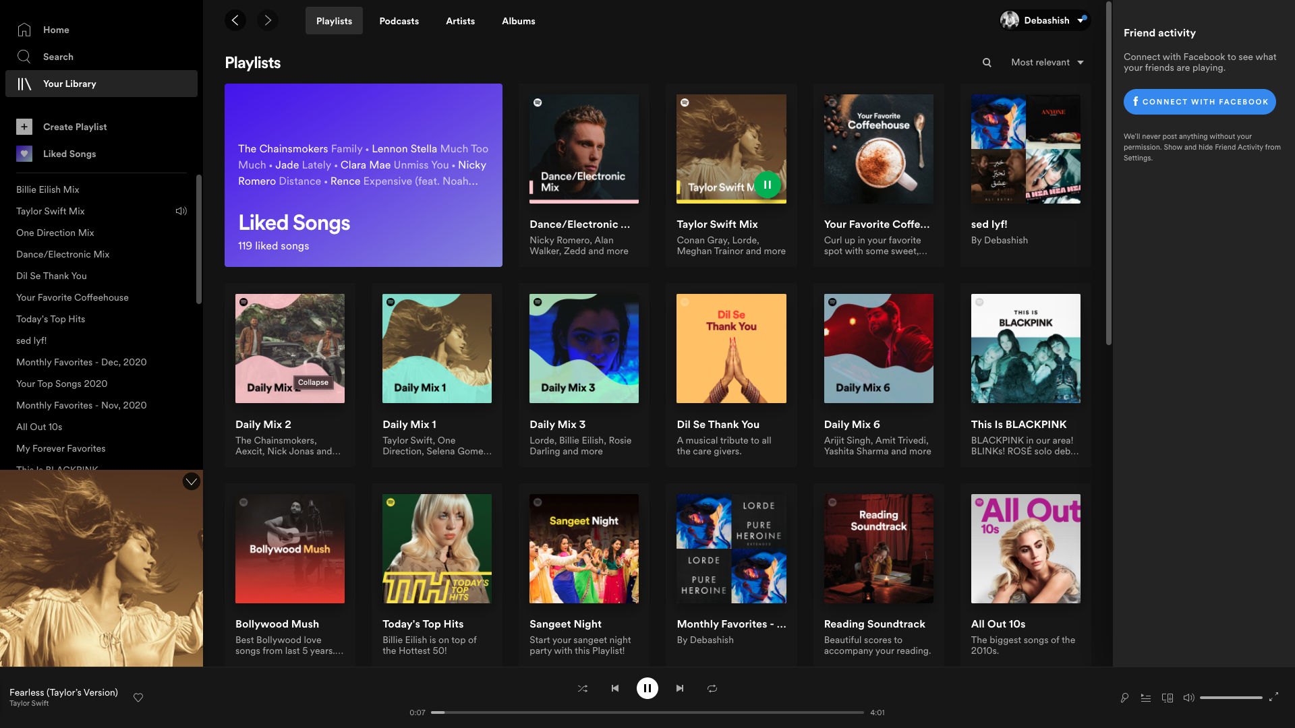Open Liked Songs heart icon in sidebar
Image resolution: width=1295 pixels, height=728 pixels.
coord(24,154)
